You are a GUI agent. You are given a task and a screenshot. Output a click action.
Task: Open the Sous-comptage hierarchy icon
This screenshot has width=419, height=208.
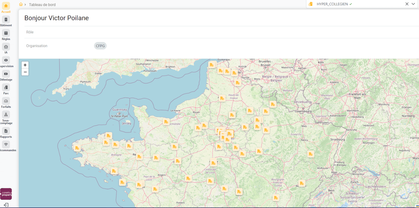6,115
